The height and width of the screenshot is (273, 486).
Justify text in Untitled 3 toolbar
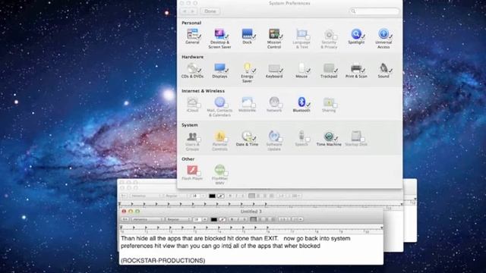tap(273, 219)
